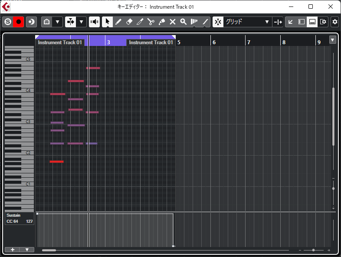Click the horizontal zoom slider handle

pos(313,250)
